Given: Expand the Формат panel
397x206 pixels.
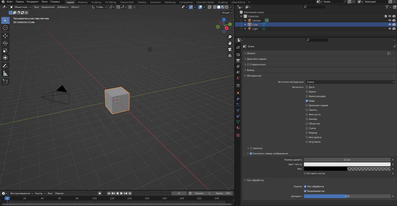Looking at the screenshot, I should click(251, 53).
